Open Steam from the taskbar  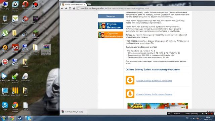click(20, 118)
